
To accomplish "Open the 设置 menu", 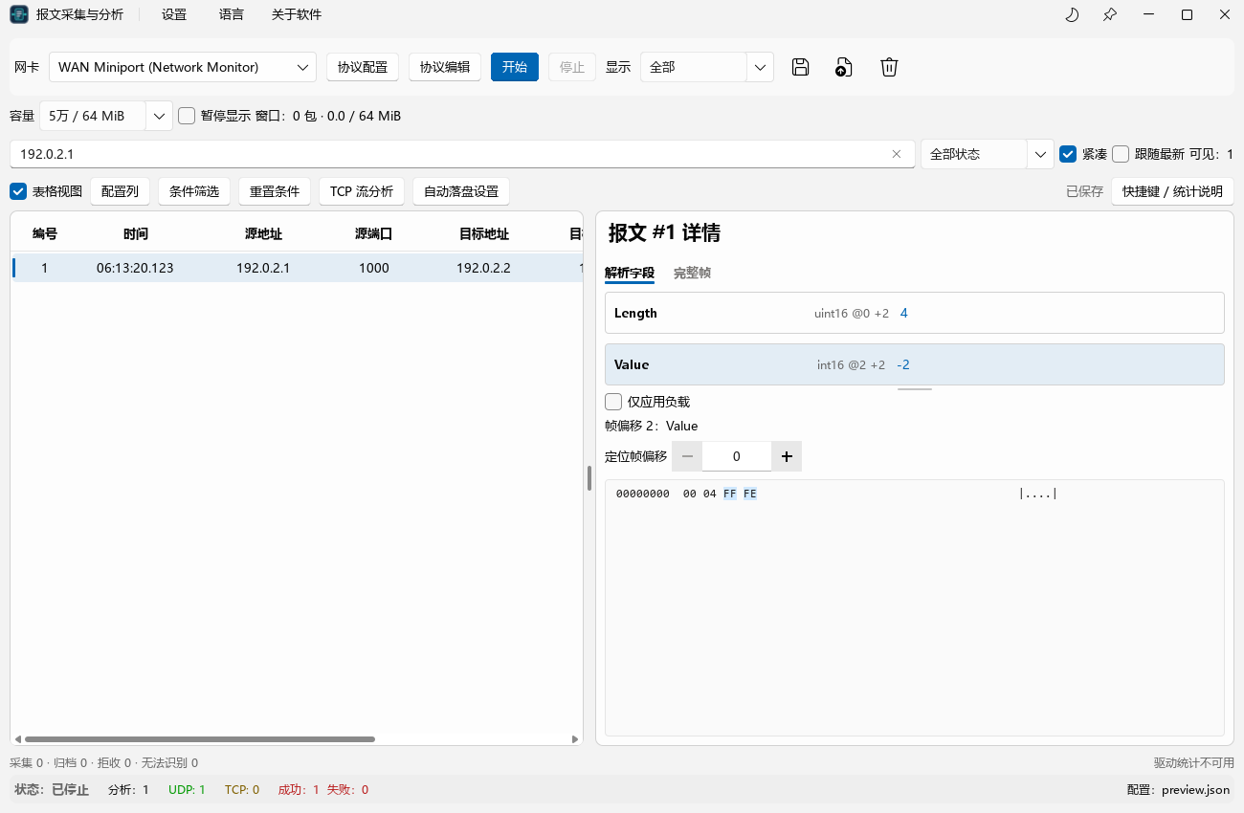I will (x=174, y=14).
